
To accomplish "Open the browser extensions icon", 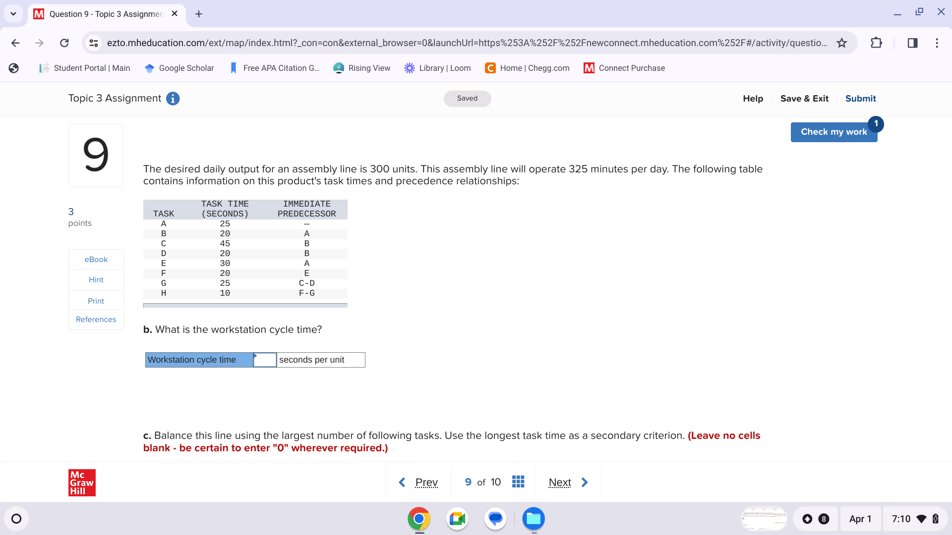I will (x=876, y=43).
